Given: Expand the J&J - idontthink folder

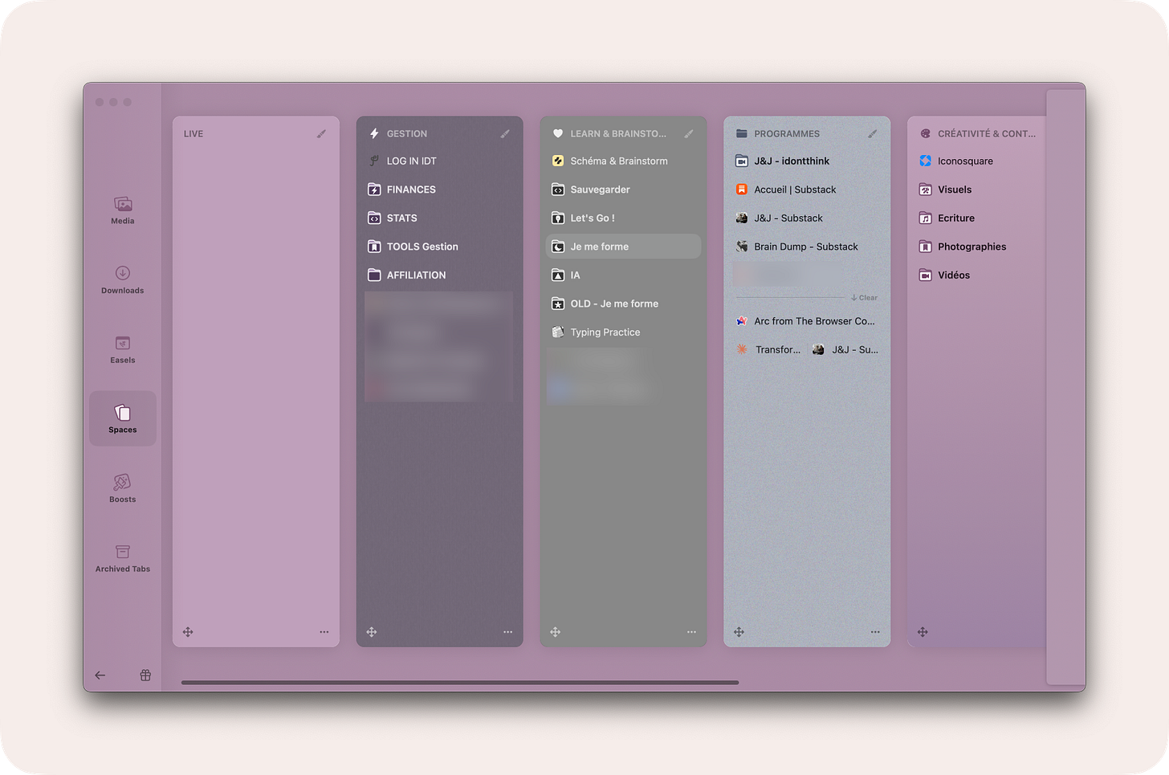Looking at the screenshot, I should pyautogui.click(x=807, y=161).
